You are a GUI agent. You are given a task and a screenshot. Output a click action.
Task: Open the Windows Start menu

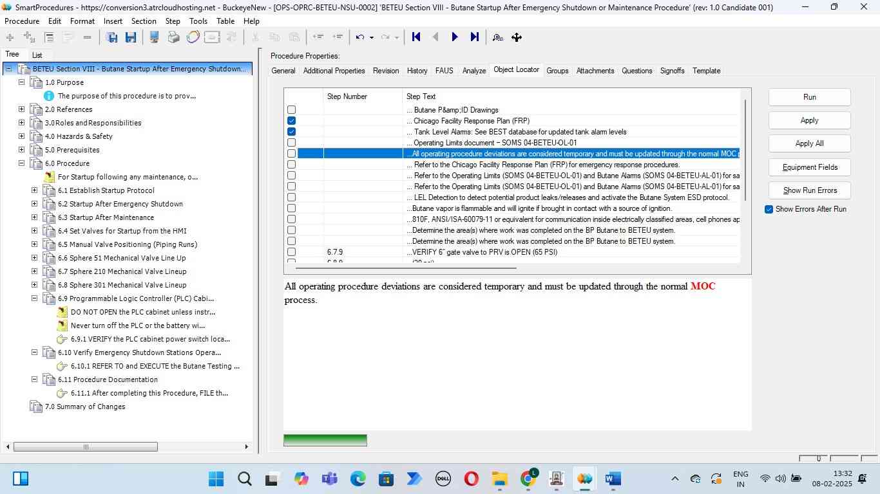216,479
